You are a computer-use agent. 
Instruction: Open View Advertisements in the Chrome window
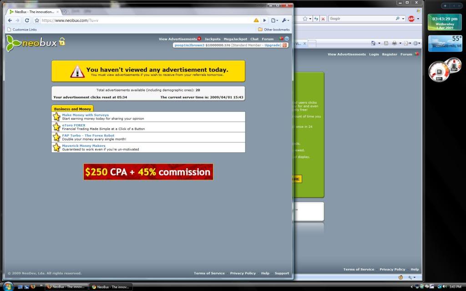pyautogui.click(x=178, y=39)
